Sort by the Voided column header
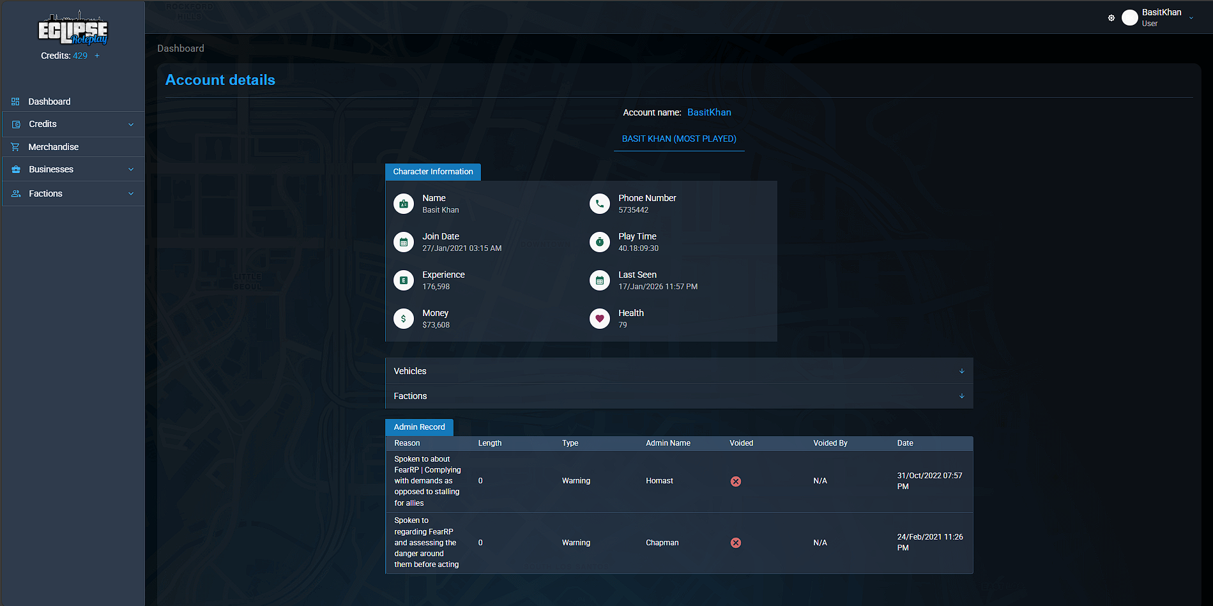 click(742, 443)
